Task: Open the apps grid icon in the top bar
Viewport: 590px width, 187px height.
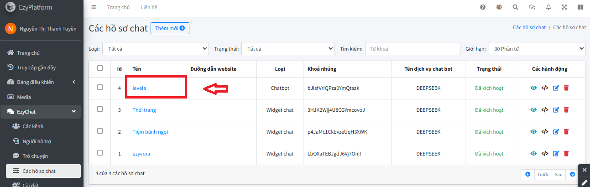Action: click(x=580, y=7)
